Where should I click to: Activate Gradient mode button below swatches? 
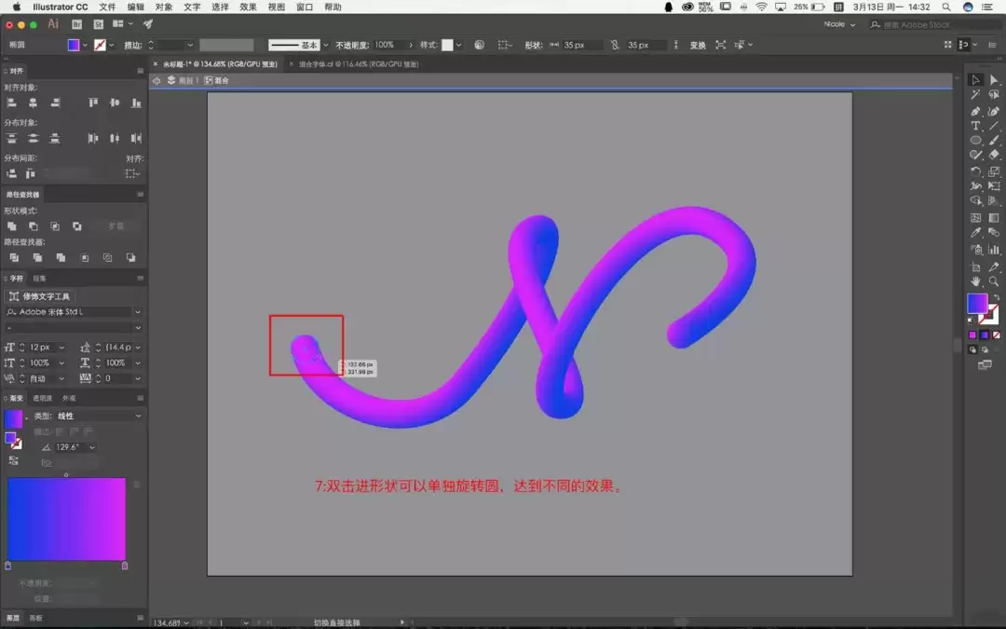(985, 335)
